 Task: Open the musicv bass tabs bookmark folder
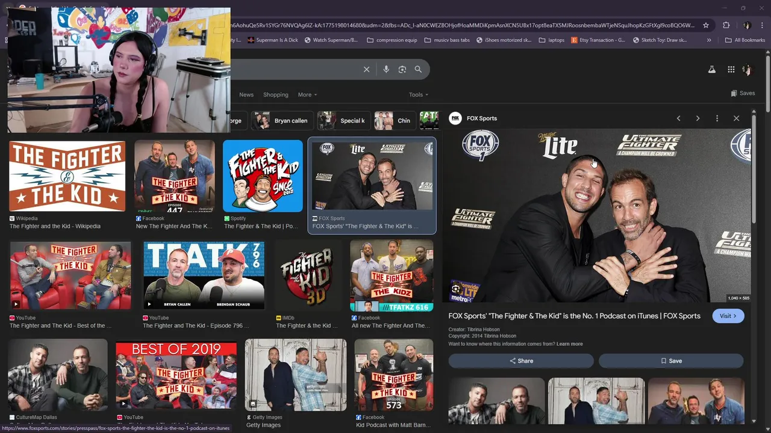[447, 40]
